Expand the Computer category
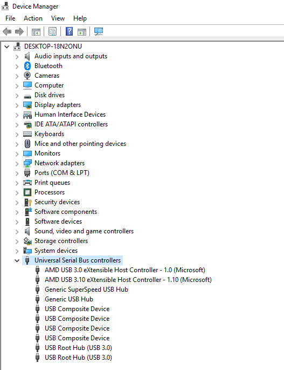This screenshot has width=284, height=370. point(17,86)
